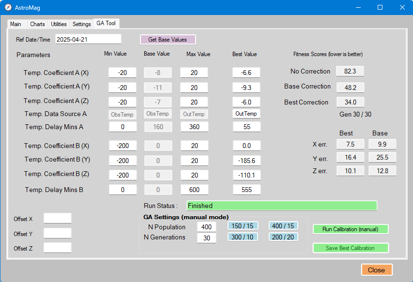Apply the 300 / 10 GA preset
The height and width of the screenshot is (282, 413).
243,237
